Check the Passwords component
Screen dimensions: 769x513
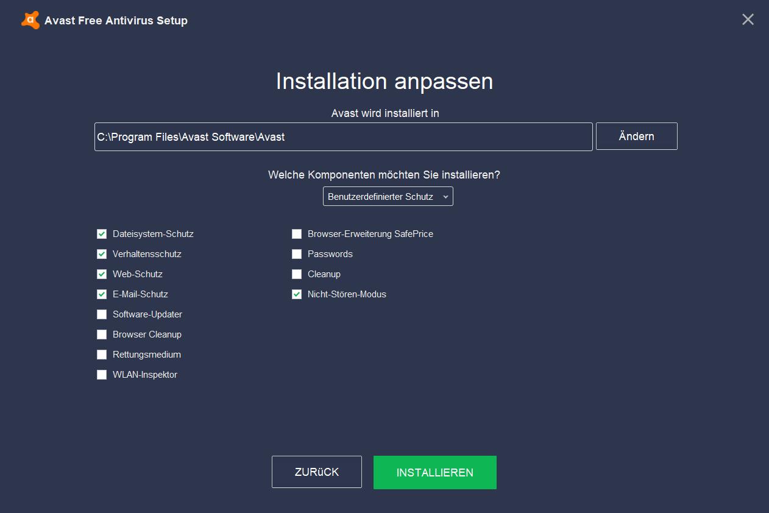(x=297, y=254)
